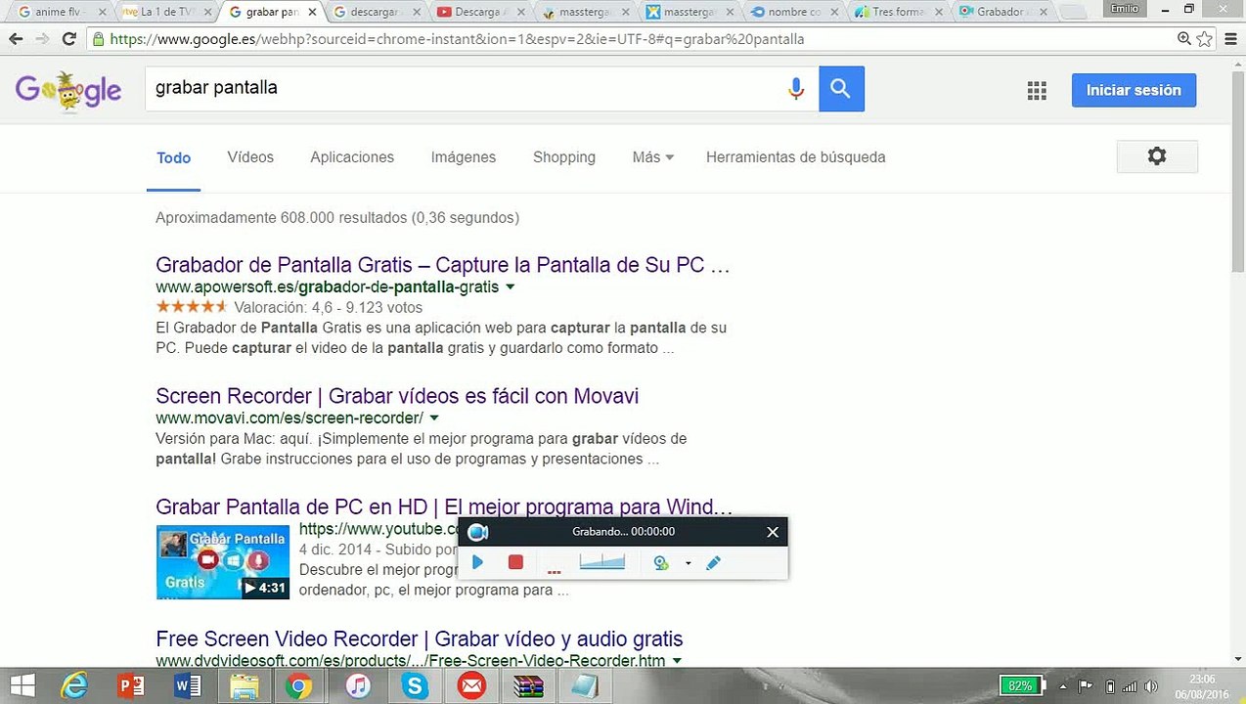The height and width of the screenshot is (704, 1246).
Task: Switch to Tres forma browser tab
Action: pyautogui.click(x=901, y=12)
